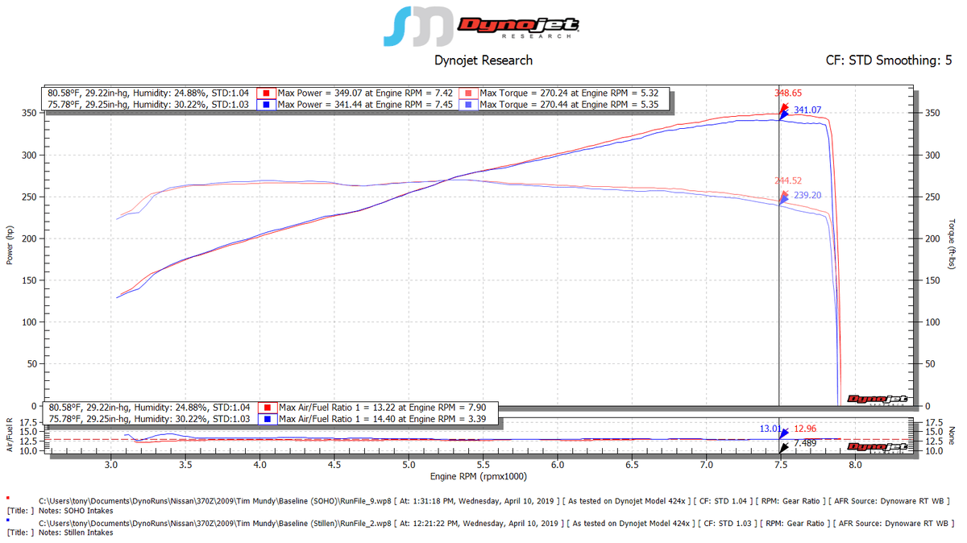Toggle the blue run marker beside RunFile_2 path
This screenshot has height=543, width=967.
pyautogui.click(x=8, y=518)
